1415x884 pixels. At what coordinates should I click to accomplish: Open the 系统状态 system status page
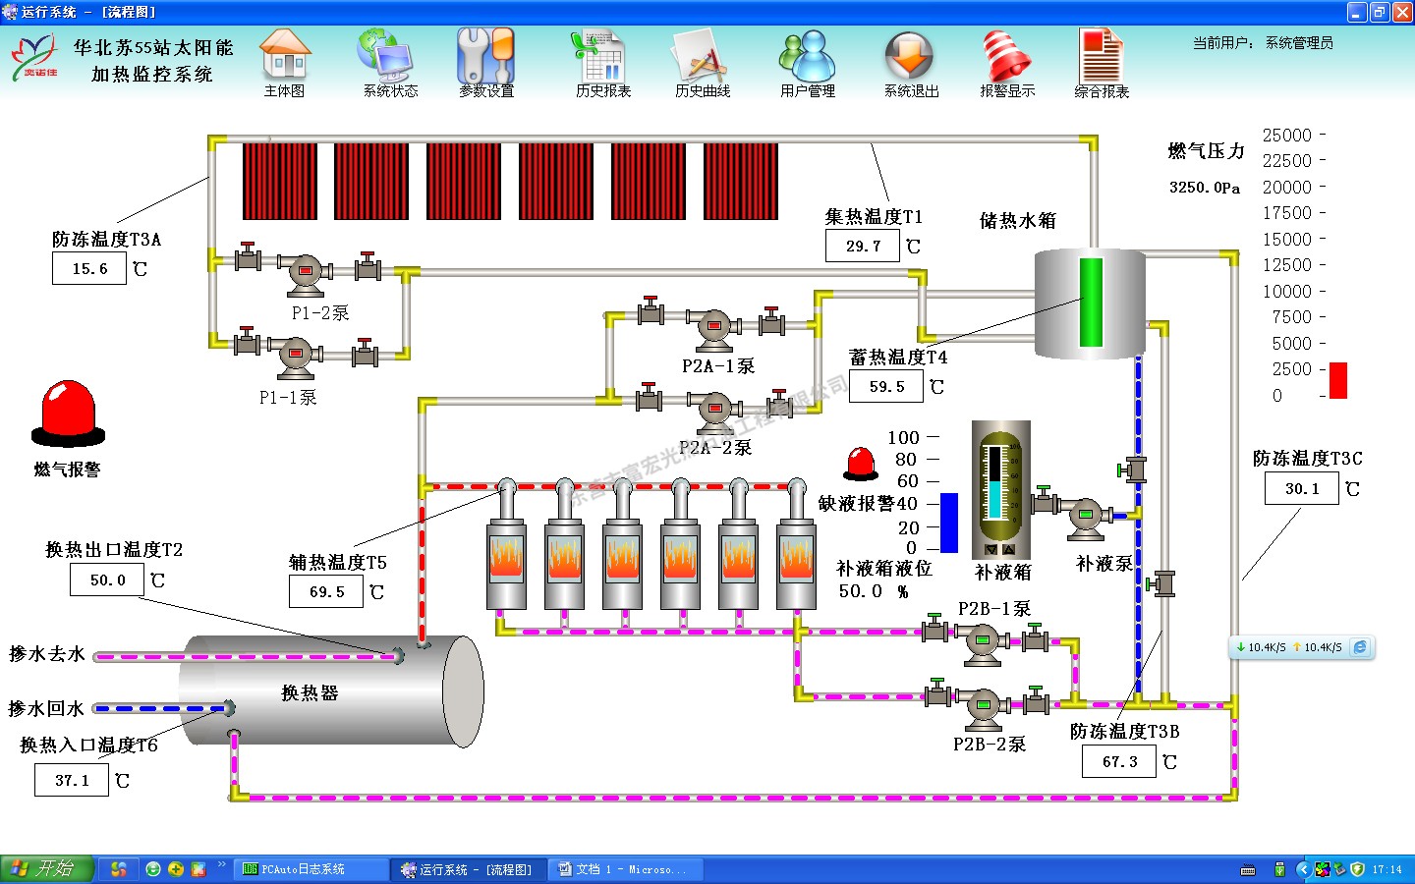(389, 59)
